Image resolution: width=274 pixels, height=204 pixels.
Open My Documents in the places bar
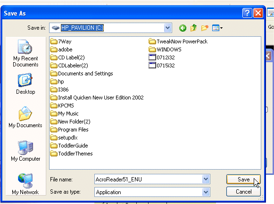click(25, 117)
